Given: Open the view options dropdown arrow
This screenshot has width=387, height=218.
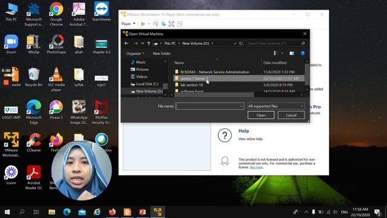Looking at the screenshot, I should tap(282, 53).
